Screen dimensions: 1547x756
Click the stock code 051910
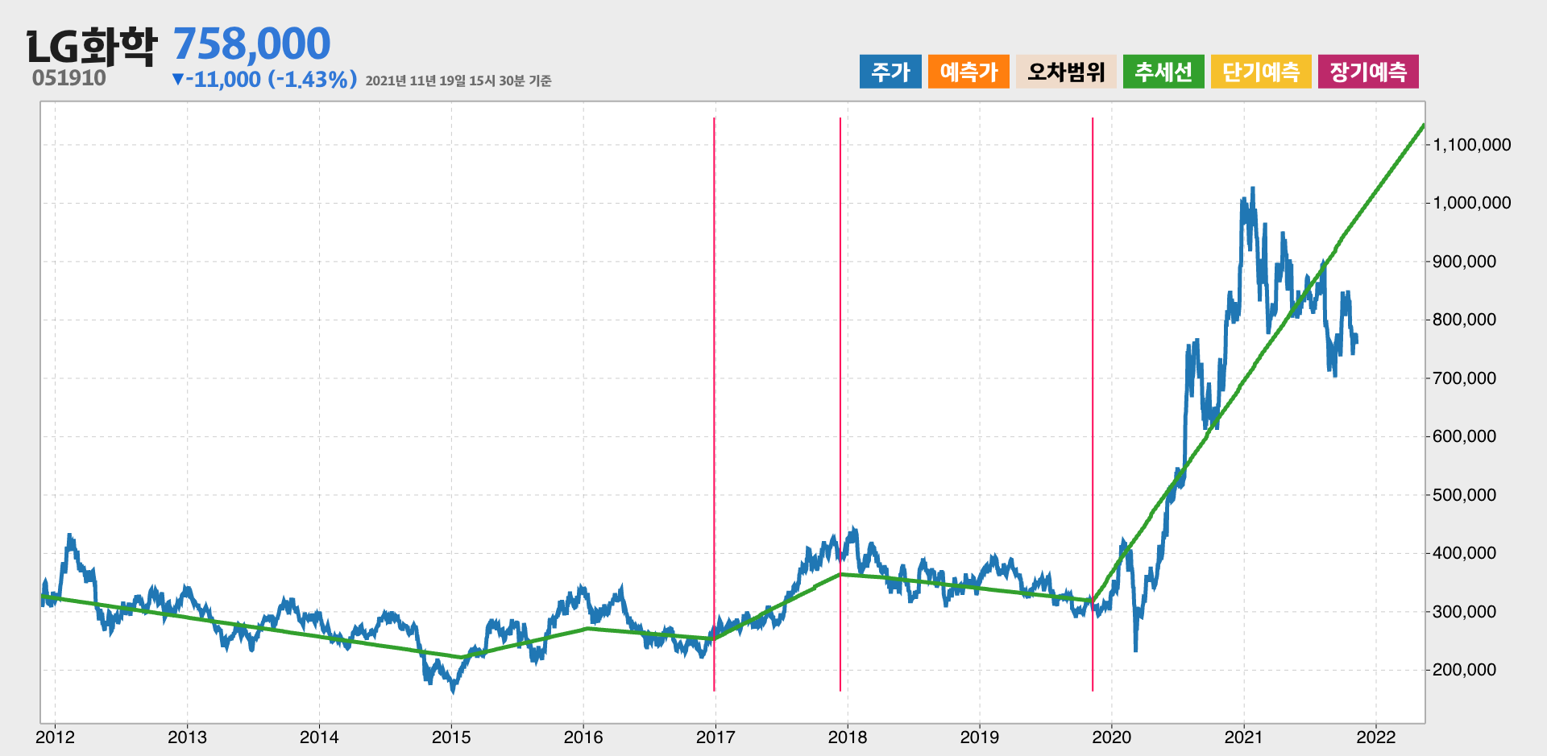69,78
